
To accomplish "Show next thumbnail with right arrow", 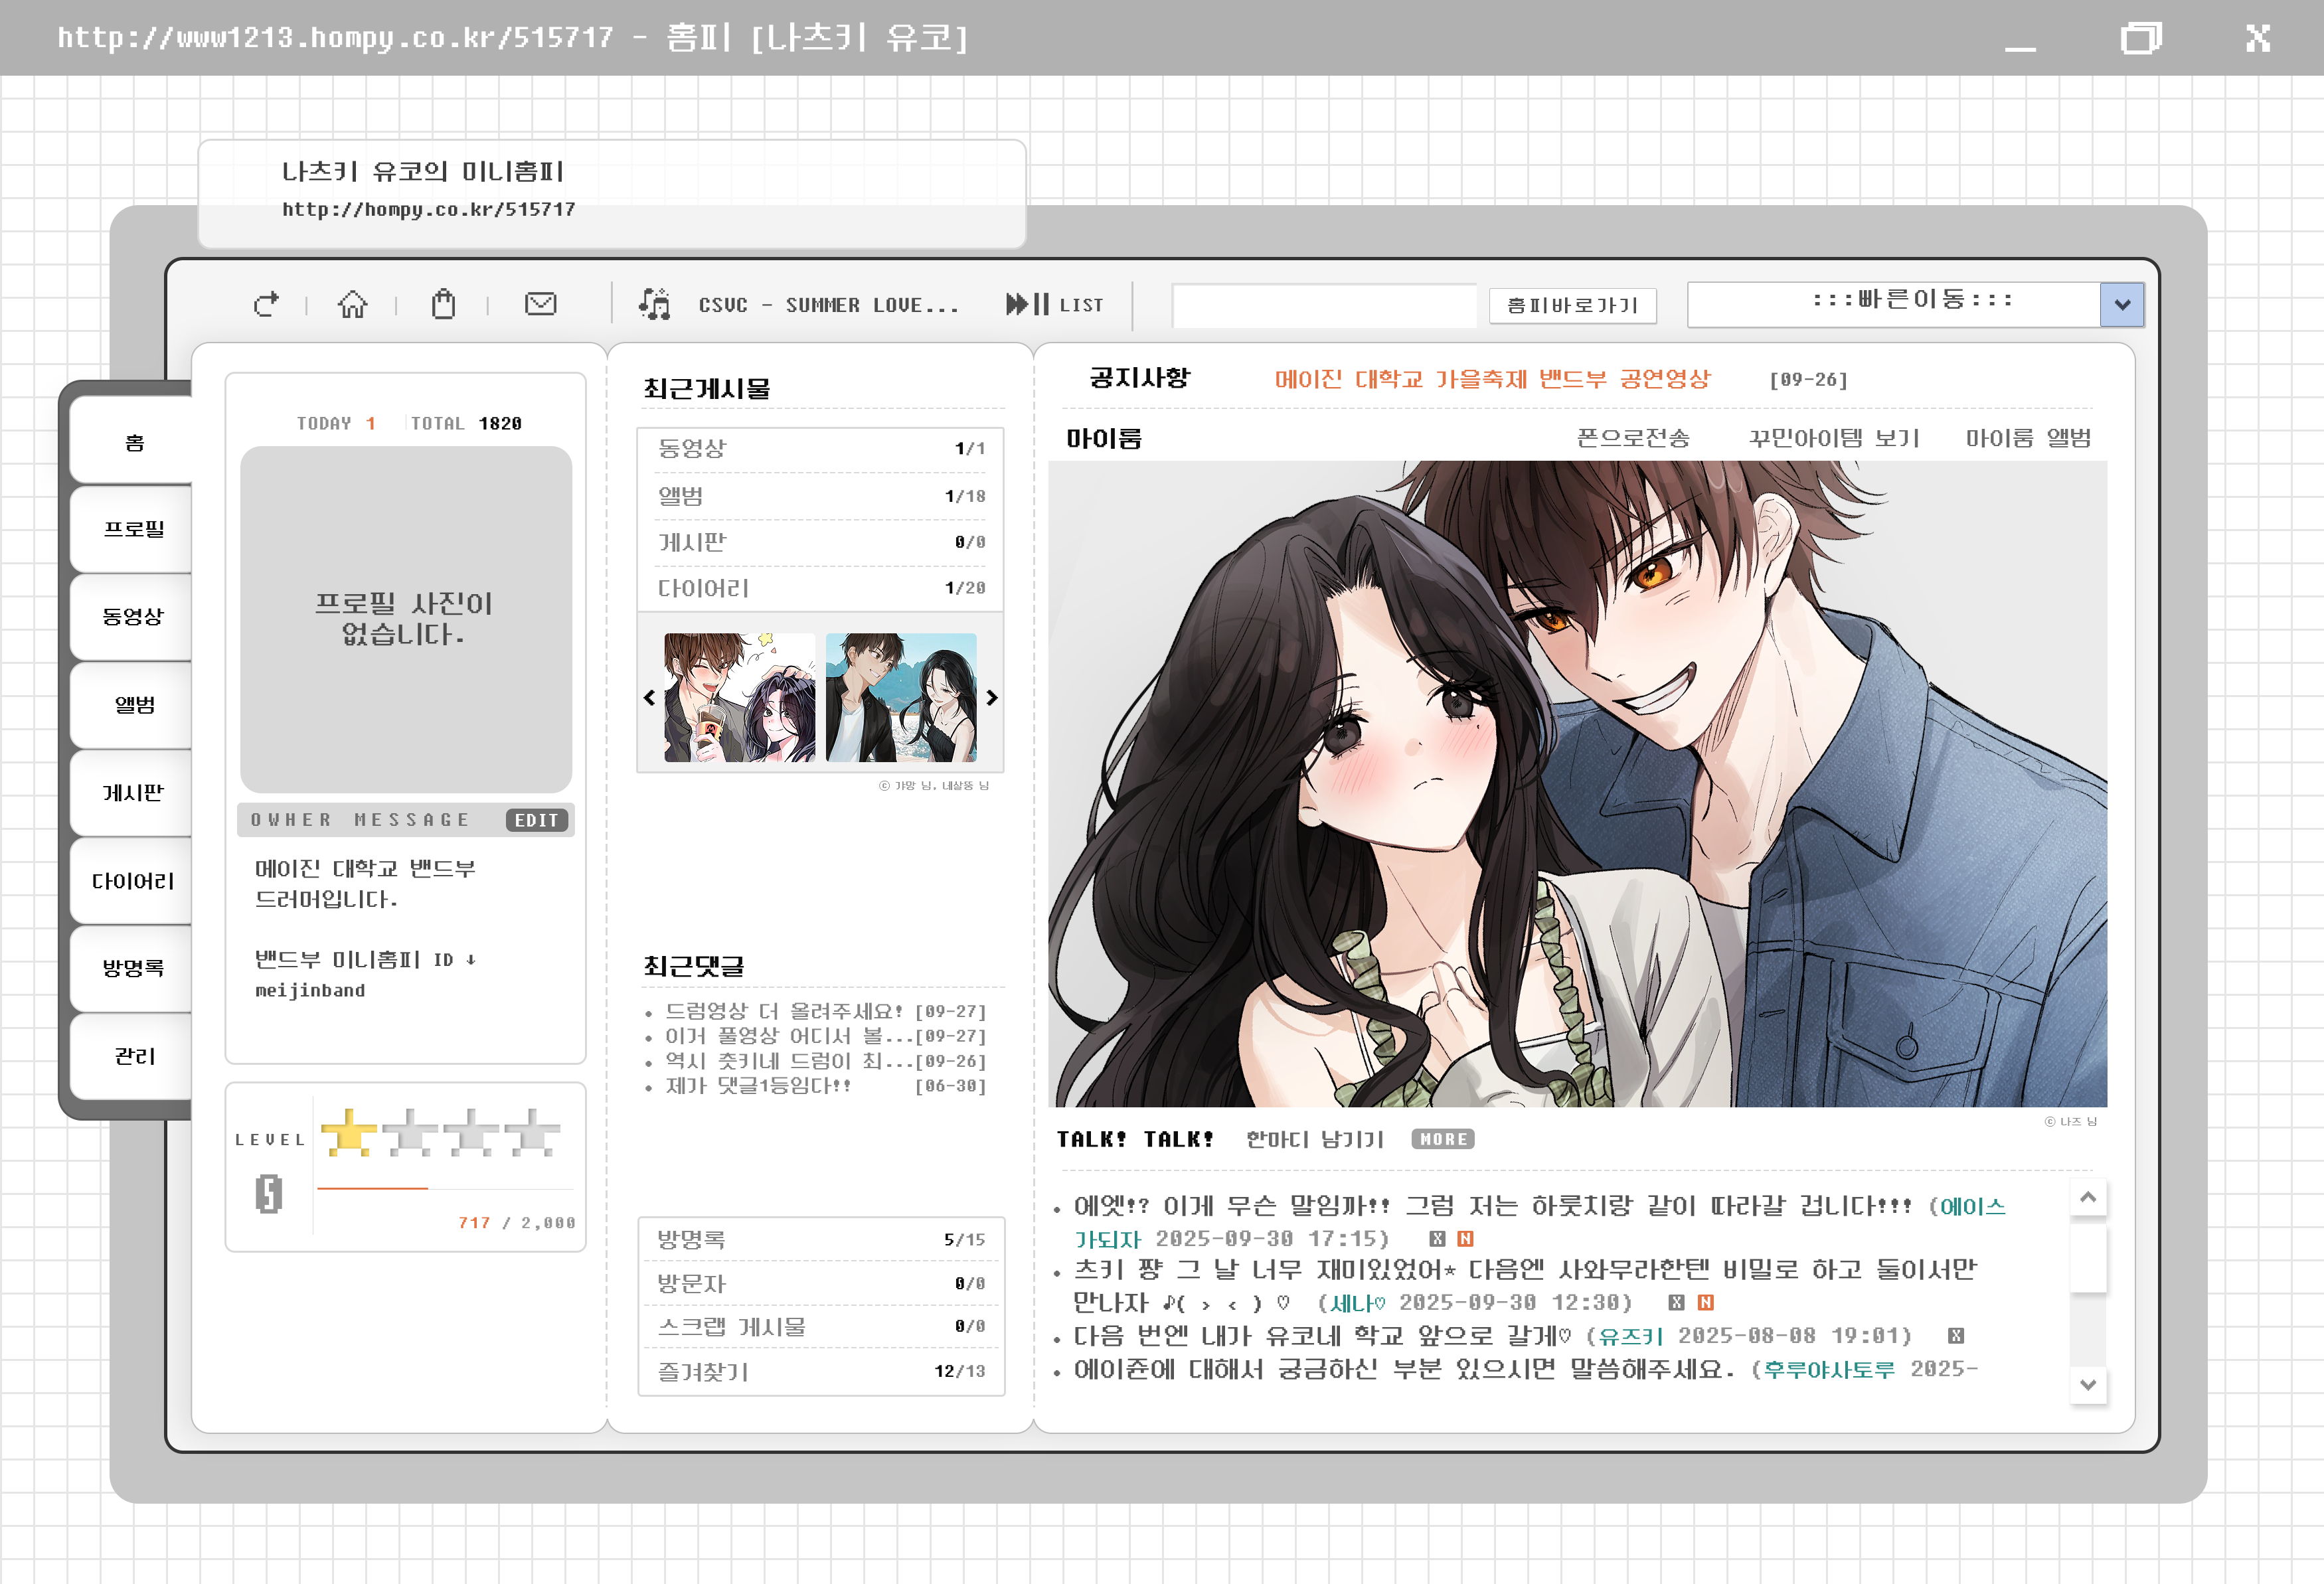I will pyautogui.click(x=992, y=698).
